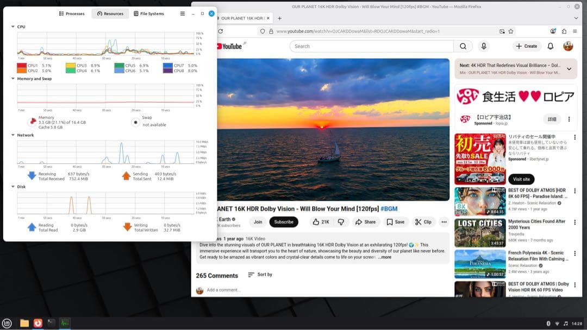This screenshot has width=587, height=330.
Task: Open the YouTube notifications bell
Action: 551,46
